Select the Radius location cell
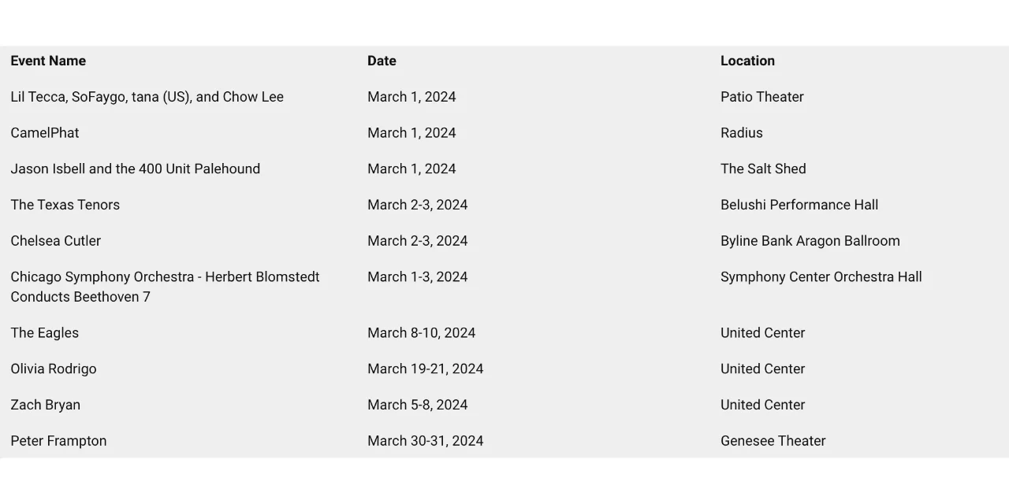The height and width of the screenshot is (504, 1009). coord(742,133)
